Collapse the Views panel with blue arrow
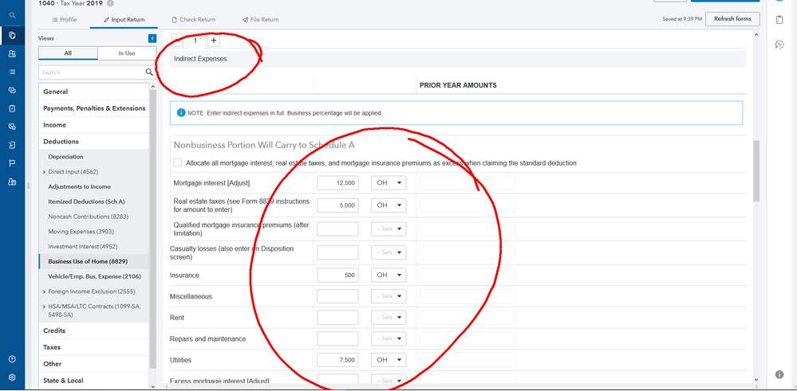Image resolution: width=797 pixels, height=391 pixels. click(152, 38)
